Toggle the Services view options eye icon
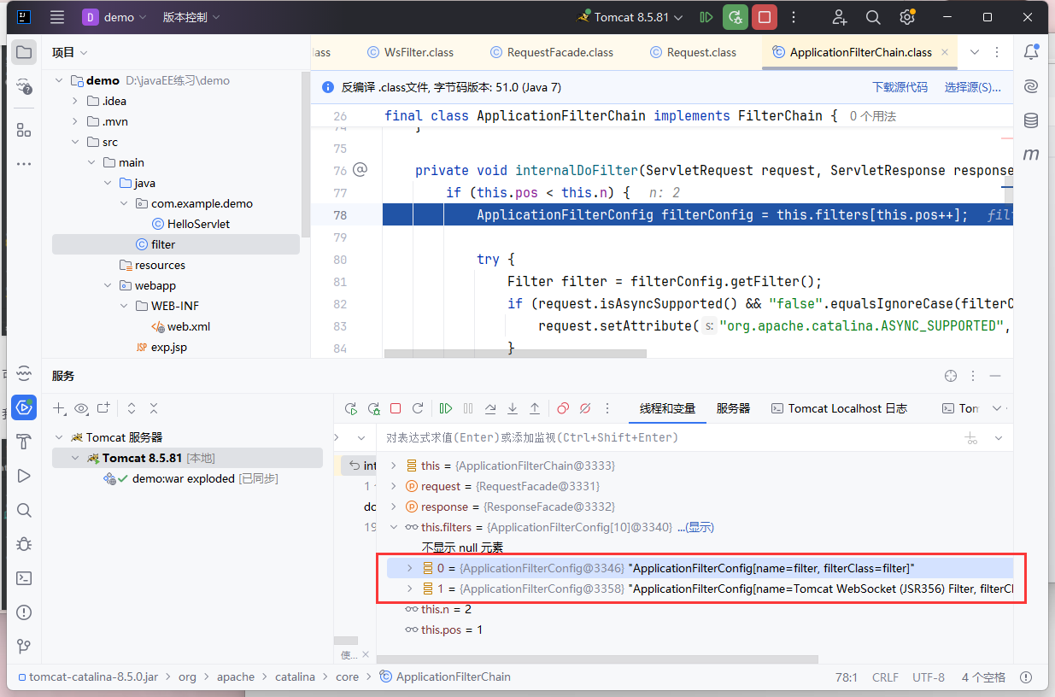The height and width of the screenshot is (697, 1055). pos(81,408)
